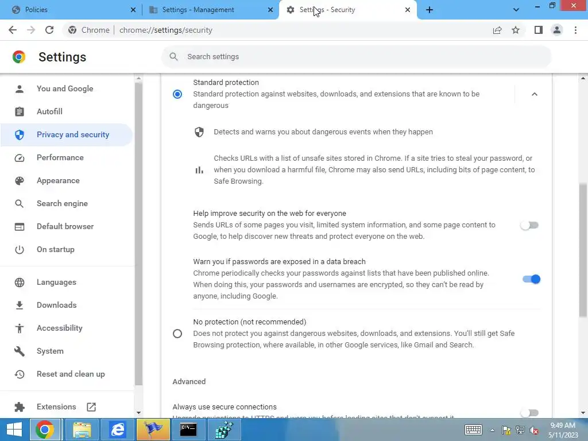Toggle Help improve security on the web

[530, 225]
